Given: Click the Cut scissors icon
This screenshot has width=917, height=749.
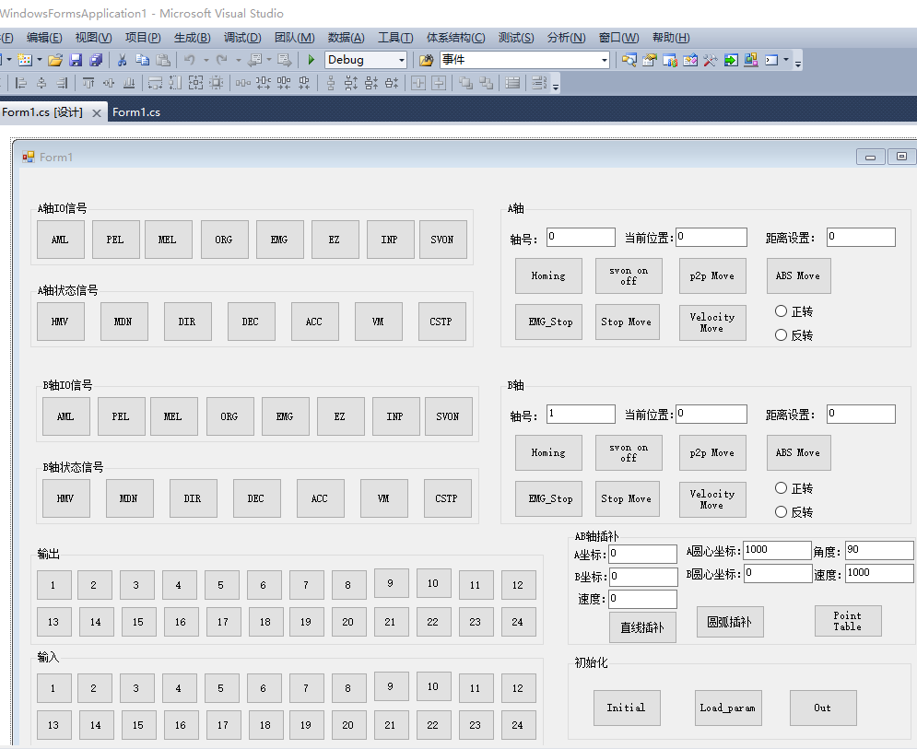Looking at the screenshot, I should click(x=122, y=60).
